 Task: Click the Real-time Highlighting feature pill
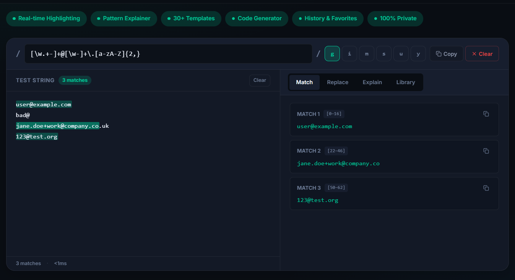click(46, 18)
